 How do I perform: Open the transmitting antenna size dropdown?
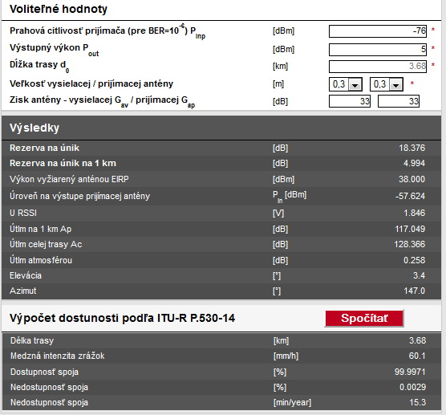tap(346, 84)
